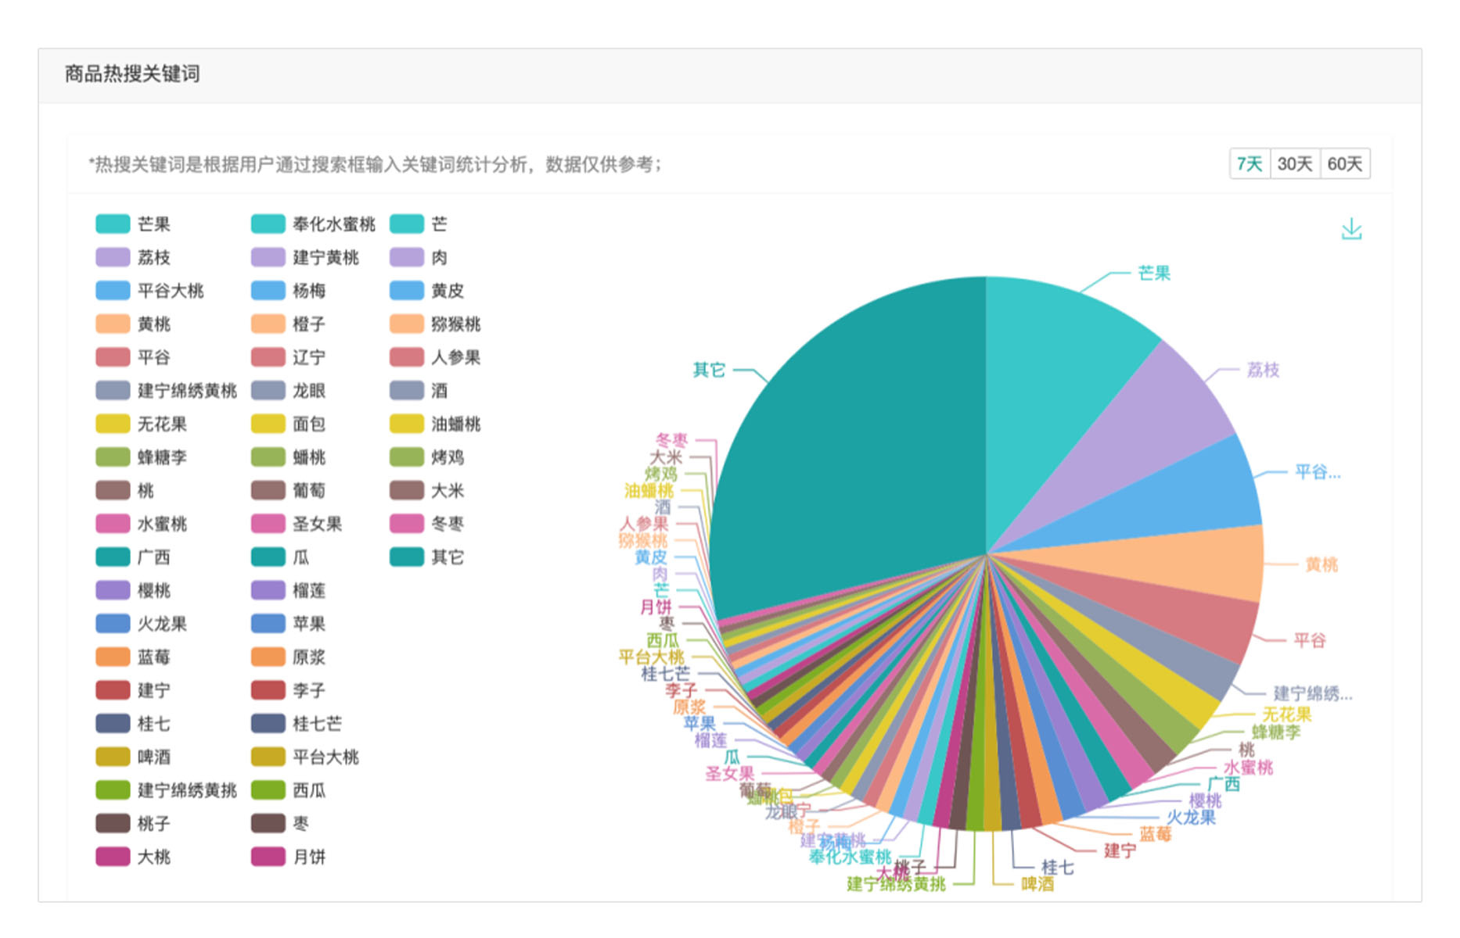
Task: Click the 黄桃 legend color swatch
Action: [113, 324]
